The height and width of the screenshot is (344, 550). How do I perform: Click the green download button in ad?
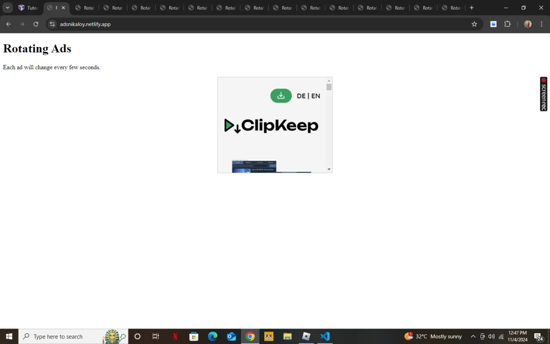point(281,95)
